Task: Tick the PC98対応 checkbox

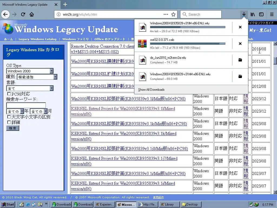Action: tap(9, 94)
